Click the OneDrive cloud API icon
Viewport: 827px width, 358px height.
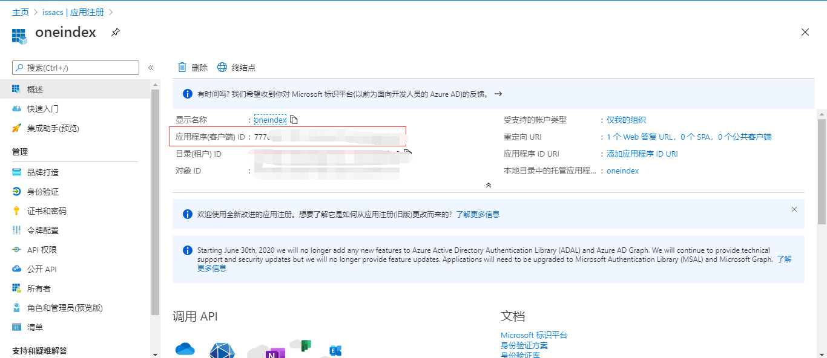point(185,349)
